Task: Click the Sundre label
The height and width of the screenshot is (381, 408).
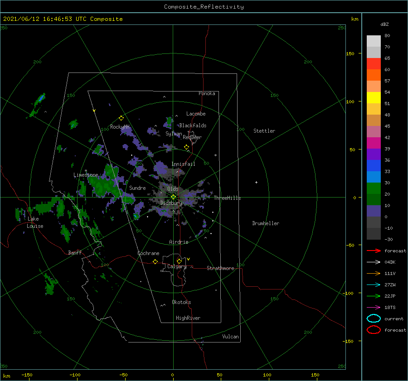Action: coord(137,188)
